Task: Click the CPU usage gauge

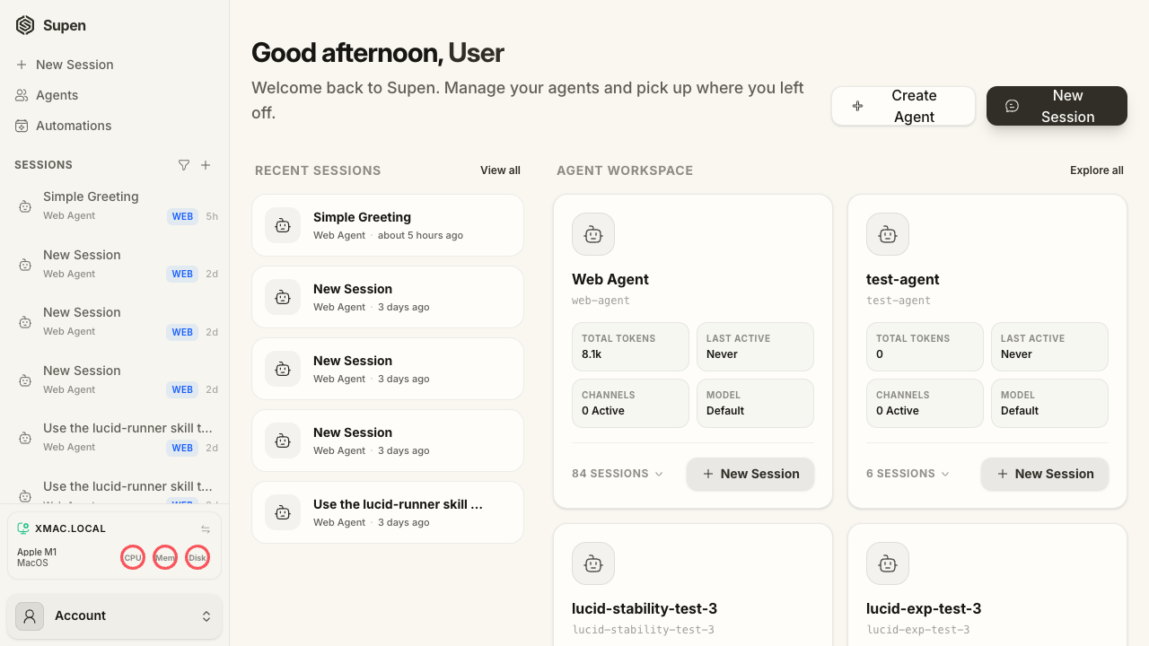Action: 133,557
